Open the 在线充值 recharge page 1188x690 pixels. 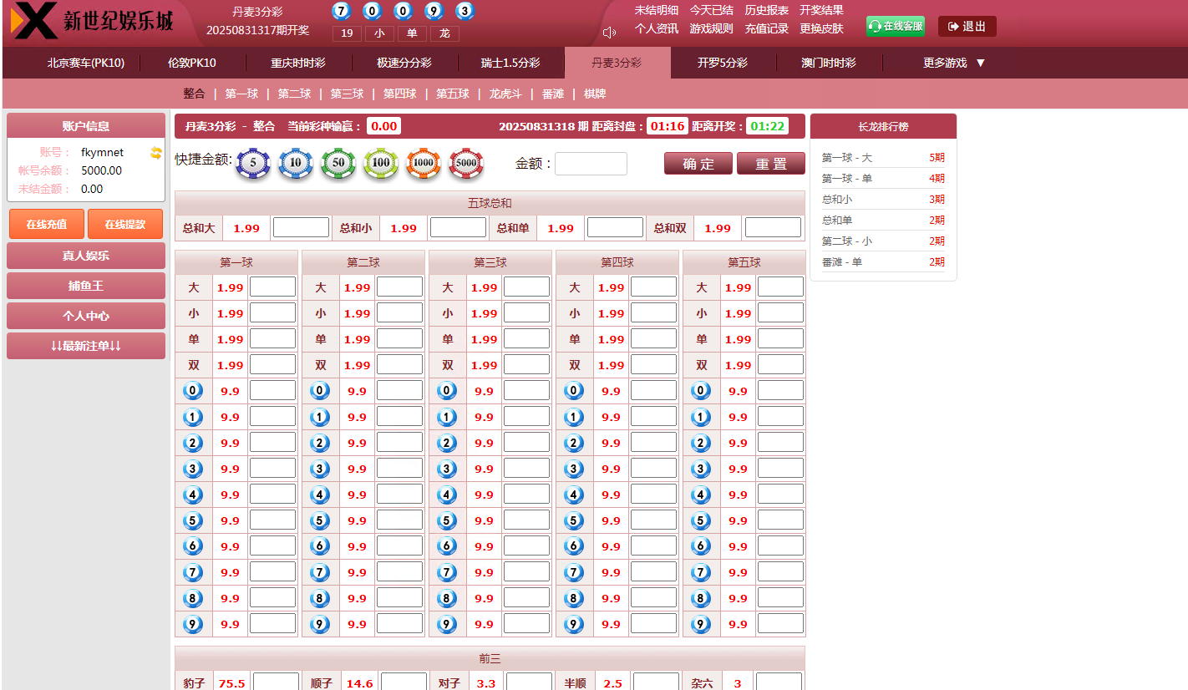click(x=46, y=224)
